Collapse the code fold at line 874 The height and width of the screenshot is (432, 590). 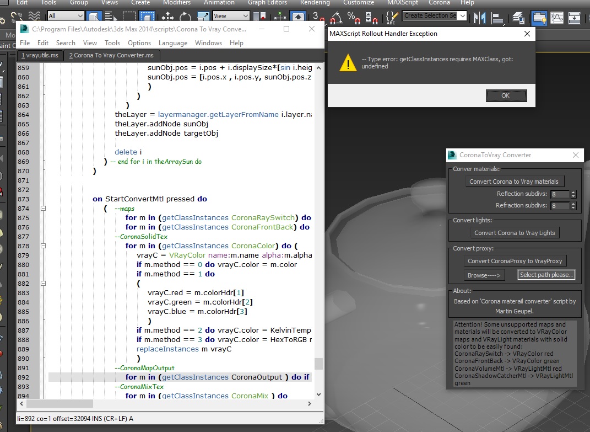coord(44,208)
